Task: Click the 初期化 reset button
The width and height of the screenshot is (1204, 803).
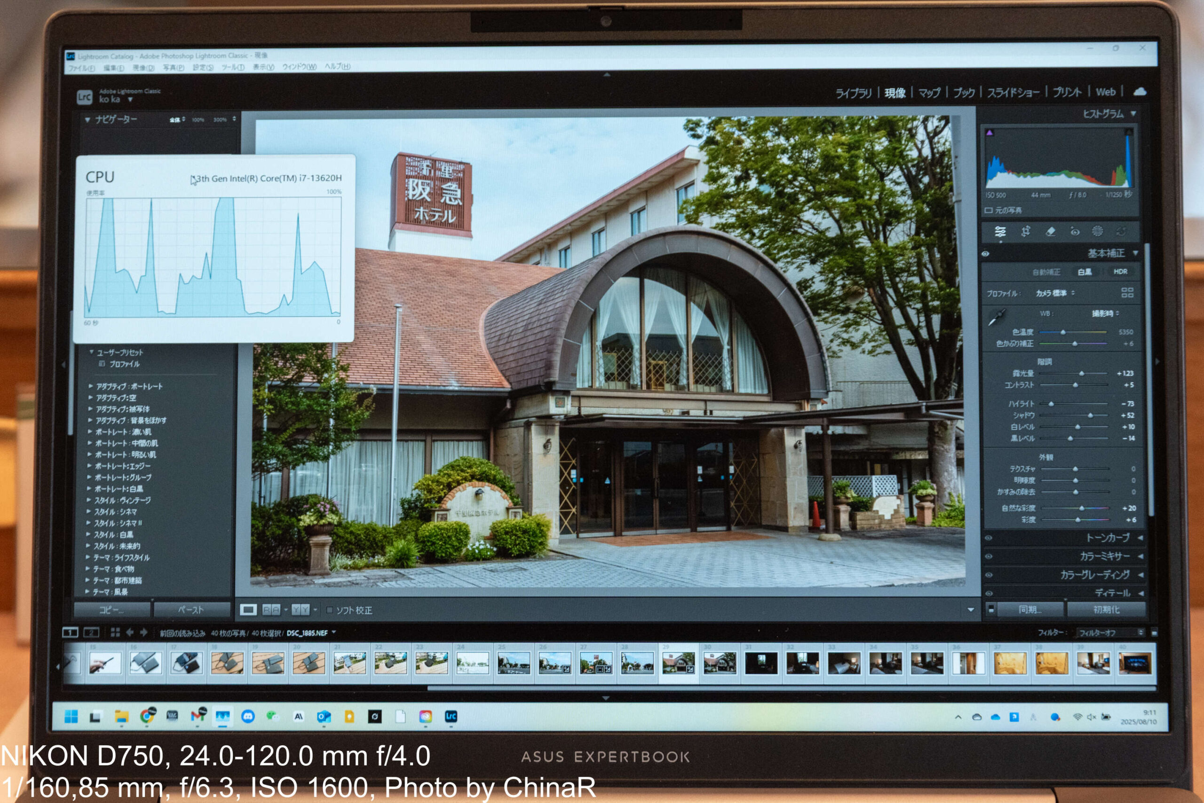Action: coord(1107,609)
